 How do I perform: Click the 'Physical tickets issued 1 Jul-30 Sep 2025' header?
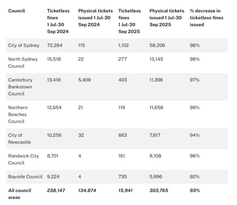click(x=167, y=18)
